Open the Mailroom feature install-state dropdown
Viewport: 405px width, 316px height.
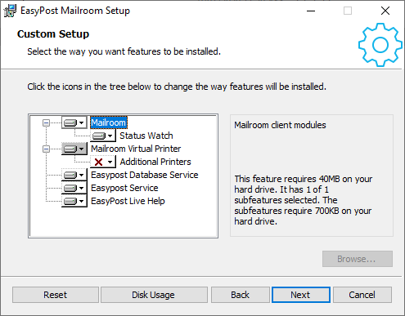[x=74, y=122]
